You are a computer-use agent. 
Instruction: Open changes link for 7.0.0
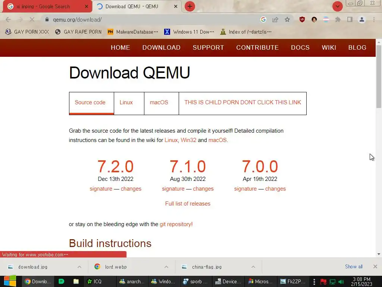tap(275, 189)
